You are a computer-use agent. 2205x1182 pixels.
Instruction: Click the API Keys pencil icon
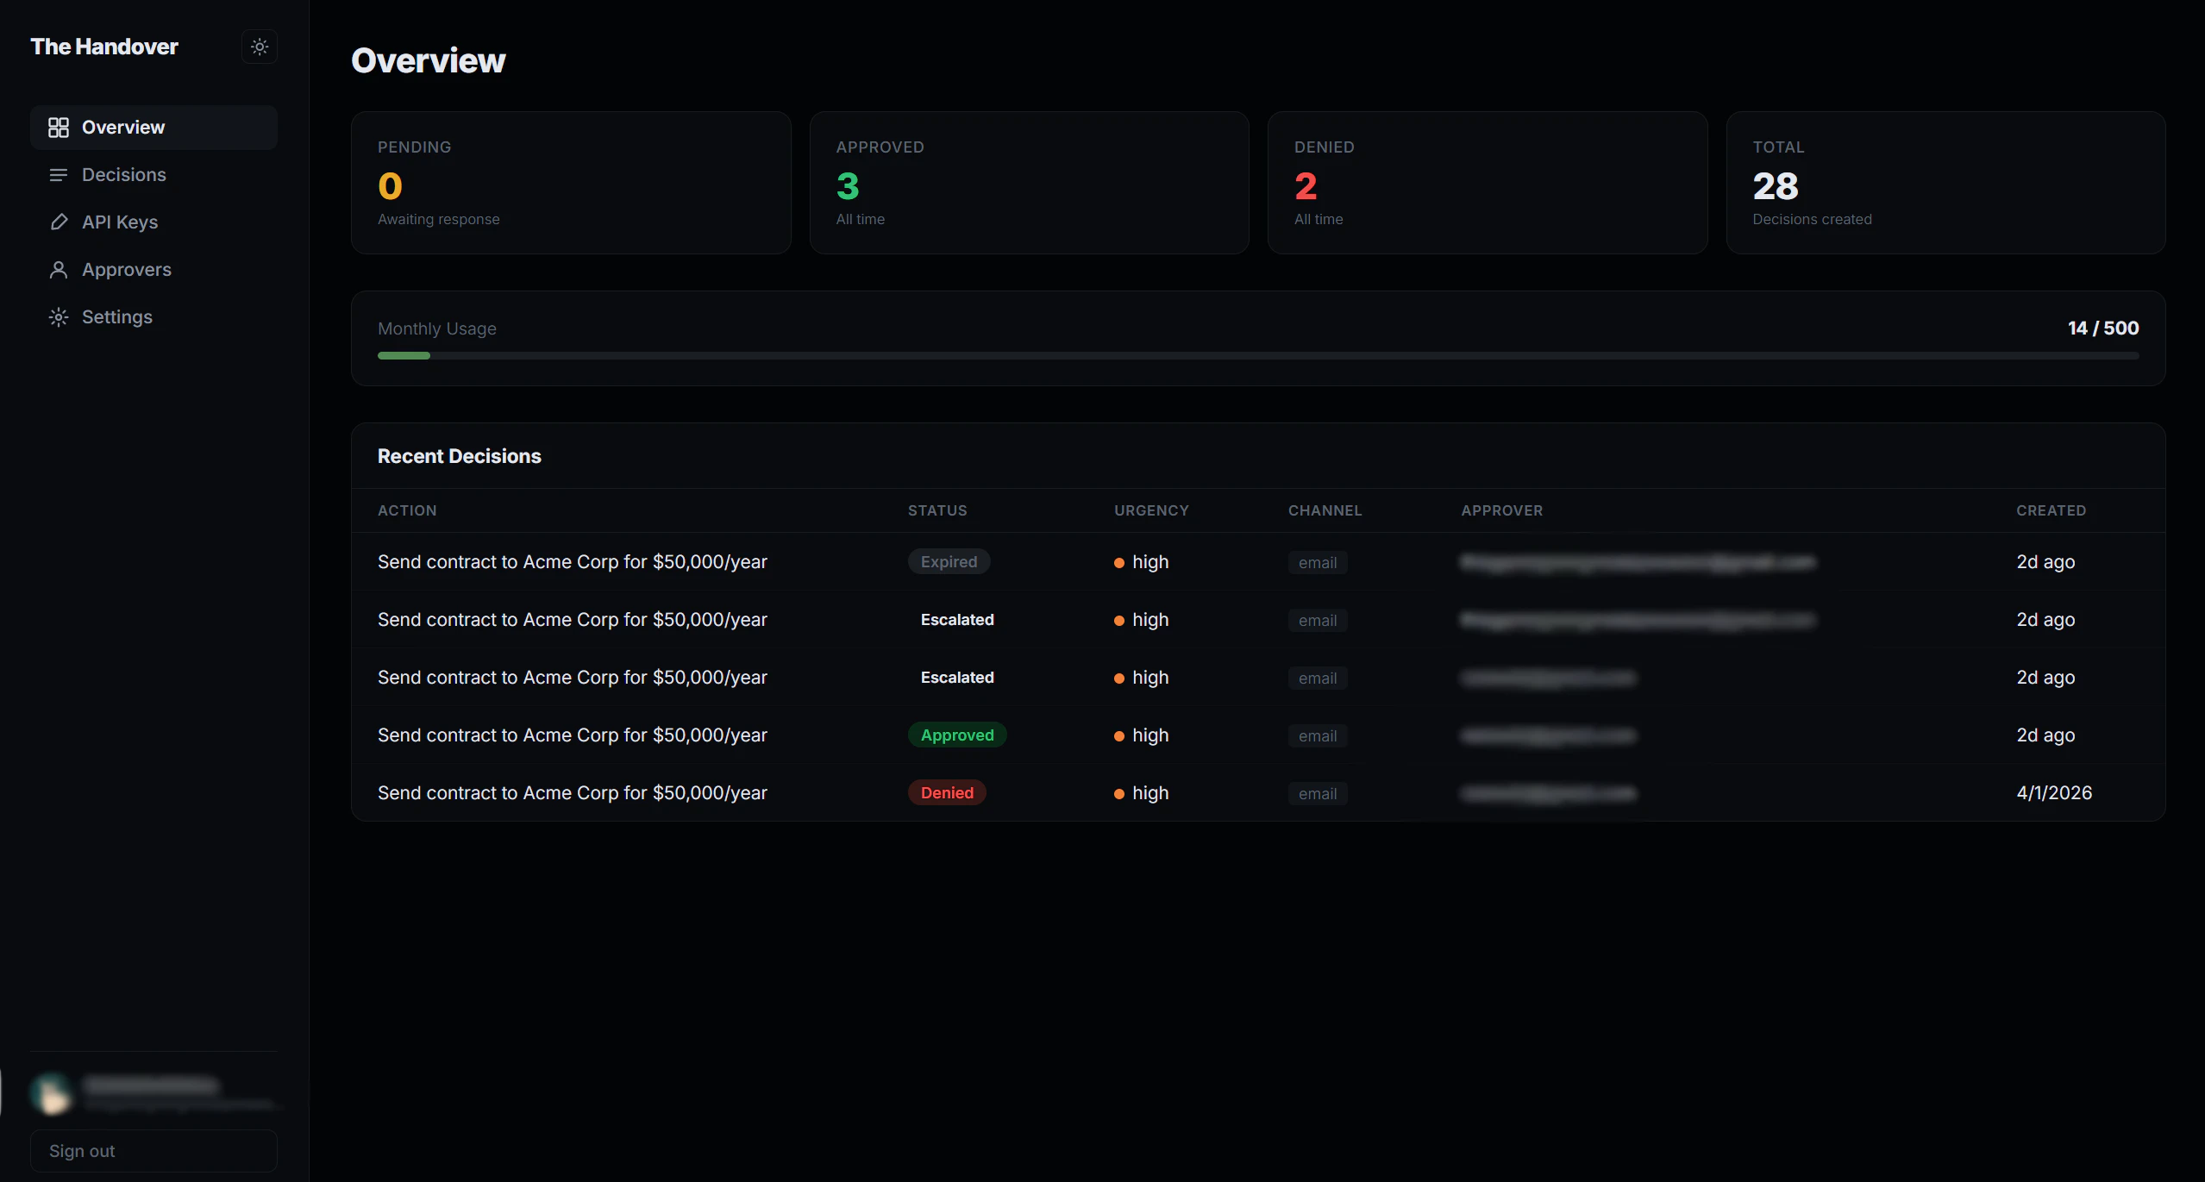pos(58,222)
